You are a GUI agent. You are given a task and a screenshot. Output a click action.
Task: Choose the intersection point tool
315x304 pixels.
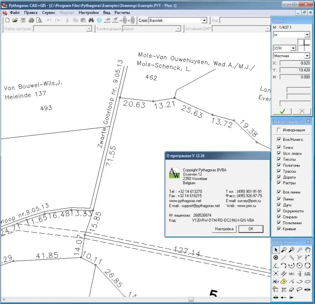276,273
